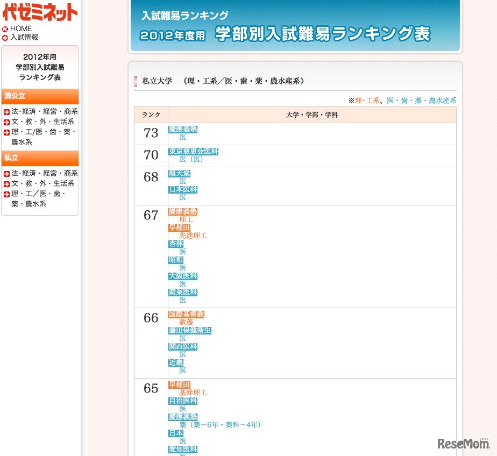The width and height of the screenshot is (497, 456).
Task: Open the 藤田保健衛生 university link
Action: [190, 330]
